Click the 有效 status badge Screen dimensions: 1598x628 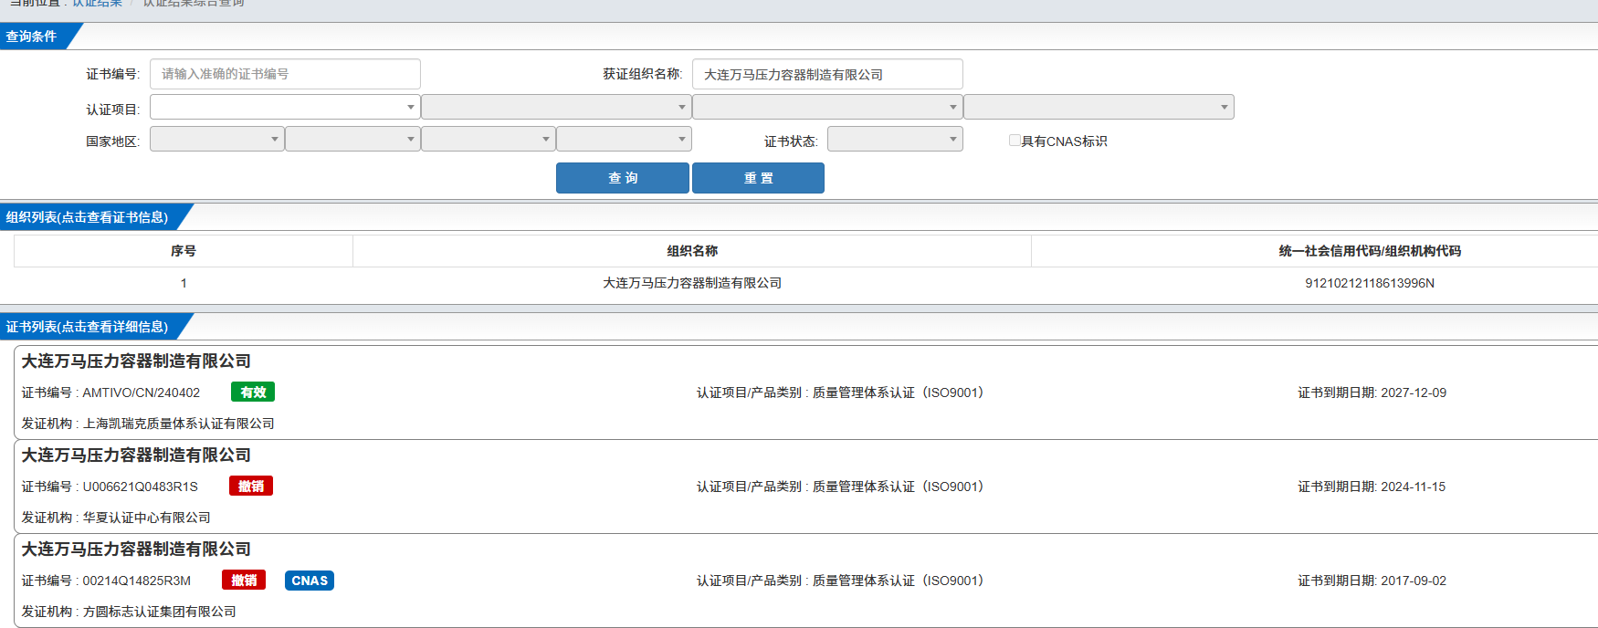[253, 392]
